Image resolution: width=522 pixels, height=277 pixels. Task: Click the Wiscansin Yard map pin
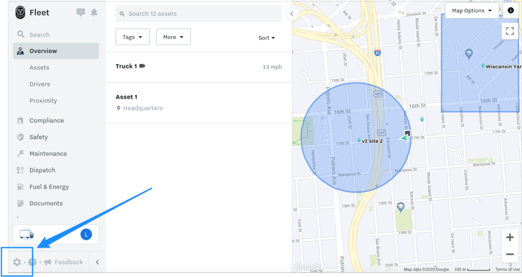(483, 66)
